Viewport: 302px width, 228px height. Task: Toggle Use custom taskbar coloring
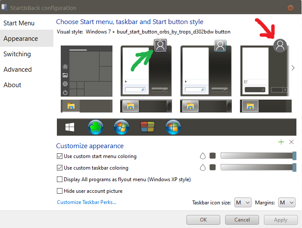click(x=59, y=168)
